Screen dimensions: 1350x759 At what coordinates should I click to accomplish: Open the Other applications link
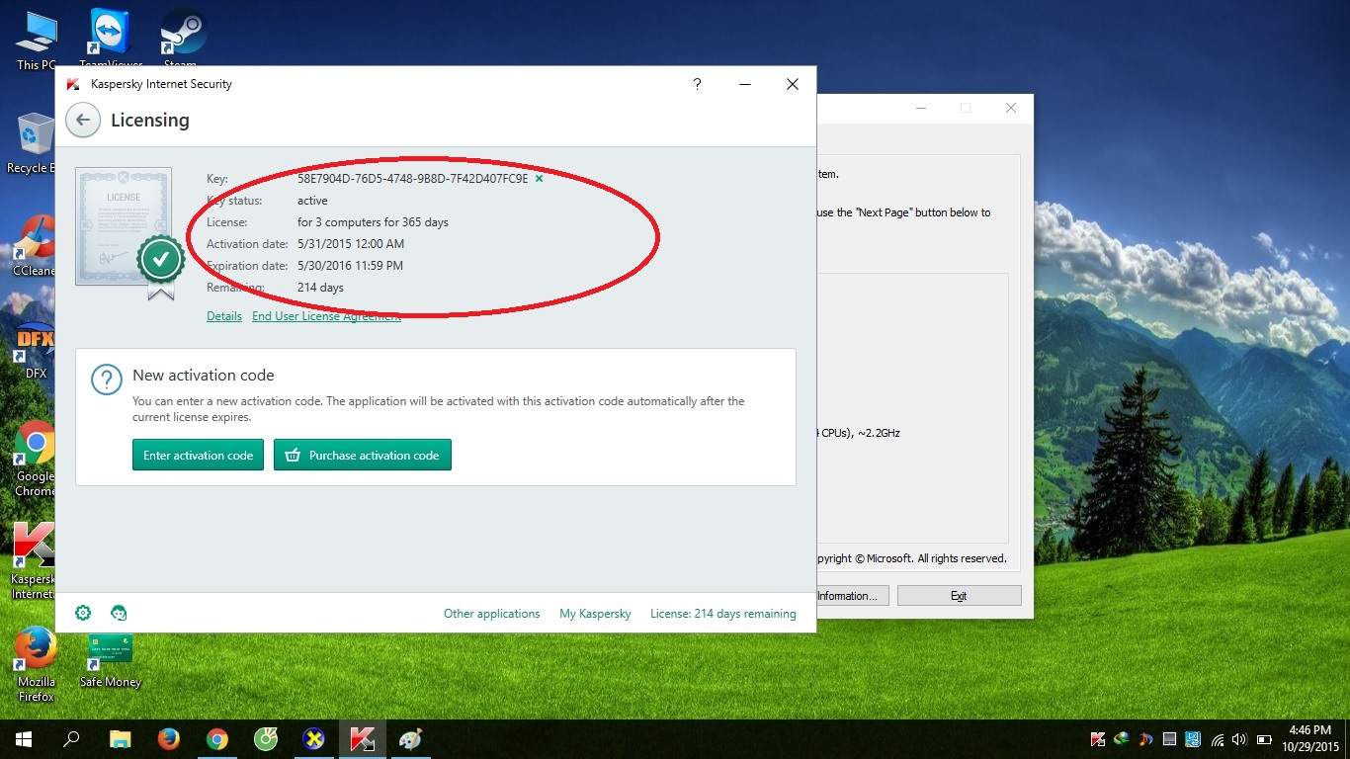click(x=491, y=614)
